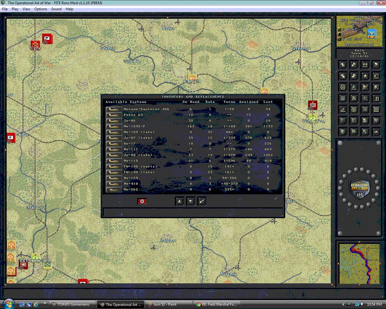The height and width of the screenshot is (309, 386).
Task: Click the Me-109E/F aircraft icon button
Action: pyautogui.click(x=114, y=126)
